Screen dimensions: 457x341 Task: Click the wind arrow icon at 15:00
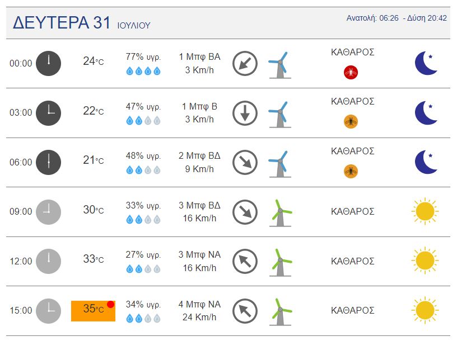(245, 310)
